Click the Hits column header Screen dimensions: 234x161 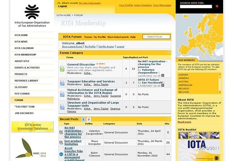167,124
